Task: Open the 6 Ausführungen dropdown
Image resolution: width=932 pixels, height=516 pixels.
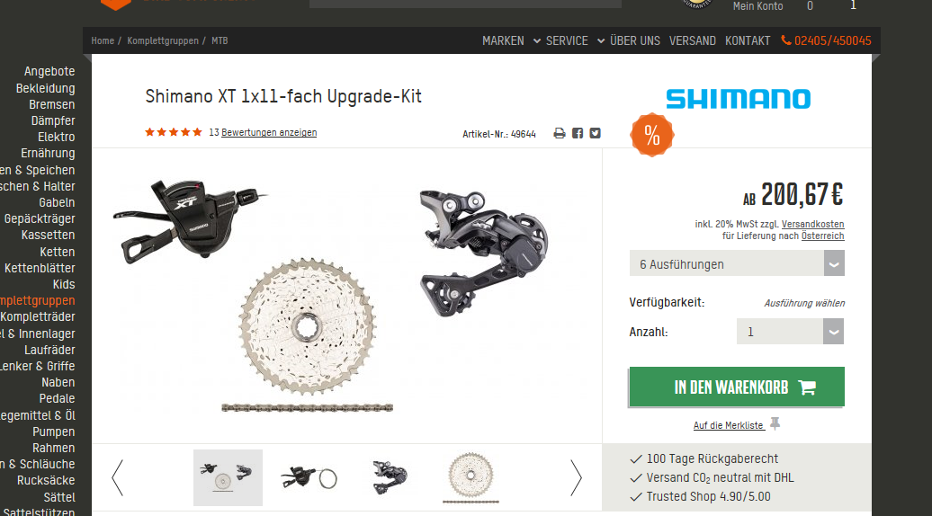Action: pyautogui.click(x=737, y=263)
